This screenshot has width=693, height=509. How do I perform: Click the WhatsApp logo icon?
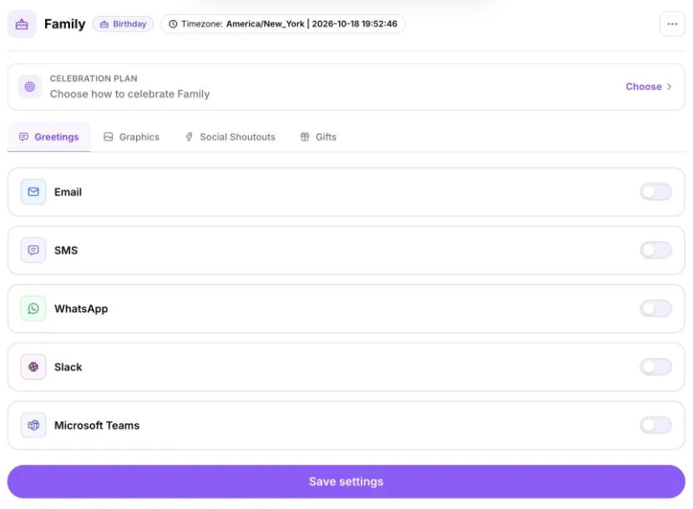[x=33, y=309]
